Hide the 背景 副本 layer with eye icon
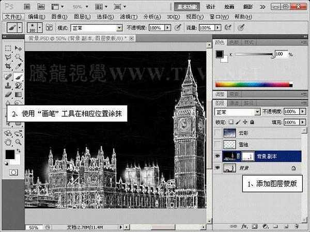 tap(218, 156)
